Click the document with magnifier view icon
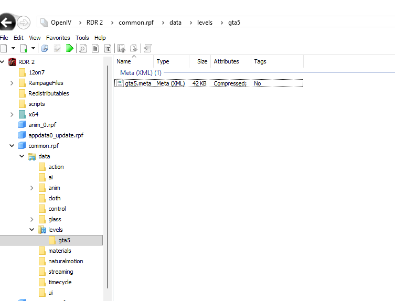 [x=83, y=48]
